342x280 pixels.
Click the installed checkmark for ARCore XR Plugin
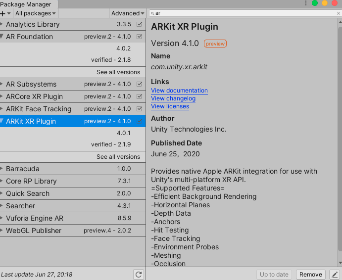point(139,96)
